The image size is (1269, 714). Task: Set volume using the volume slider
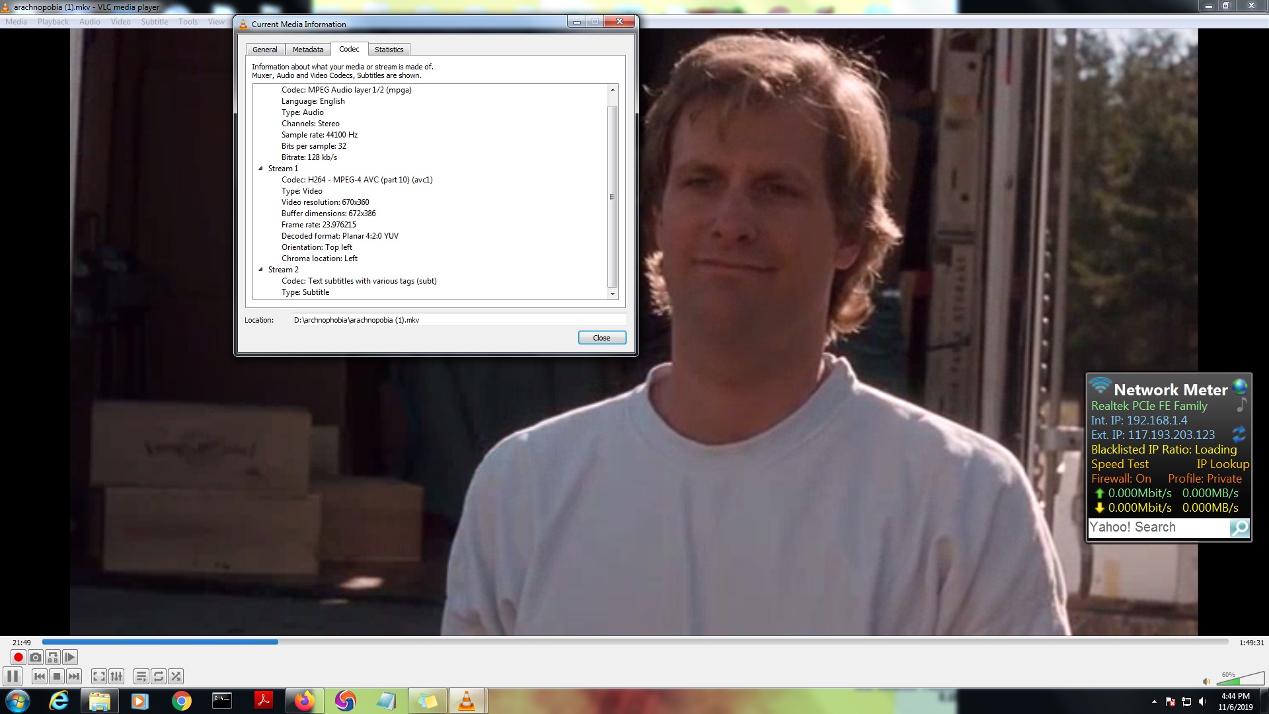pyautogui.click(x=1241, y=678)
